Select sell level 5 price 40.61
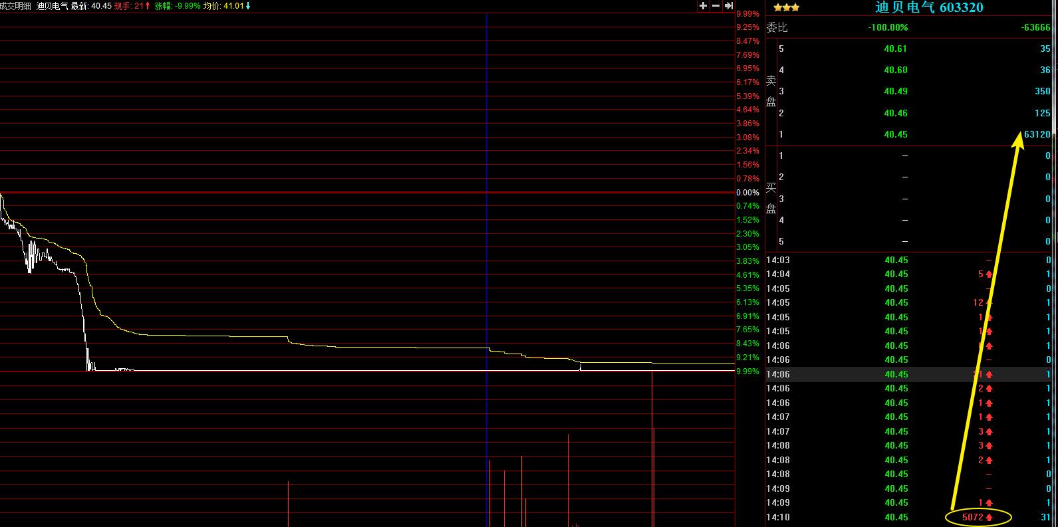Image resolution: width=1058 pixels, height=527 pixels. (x=896, y=49)
